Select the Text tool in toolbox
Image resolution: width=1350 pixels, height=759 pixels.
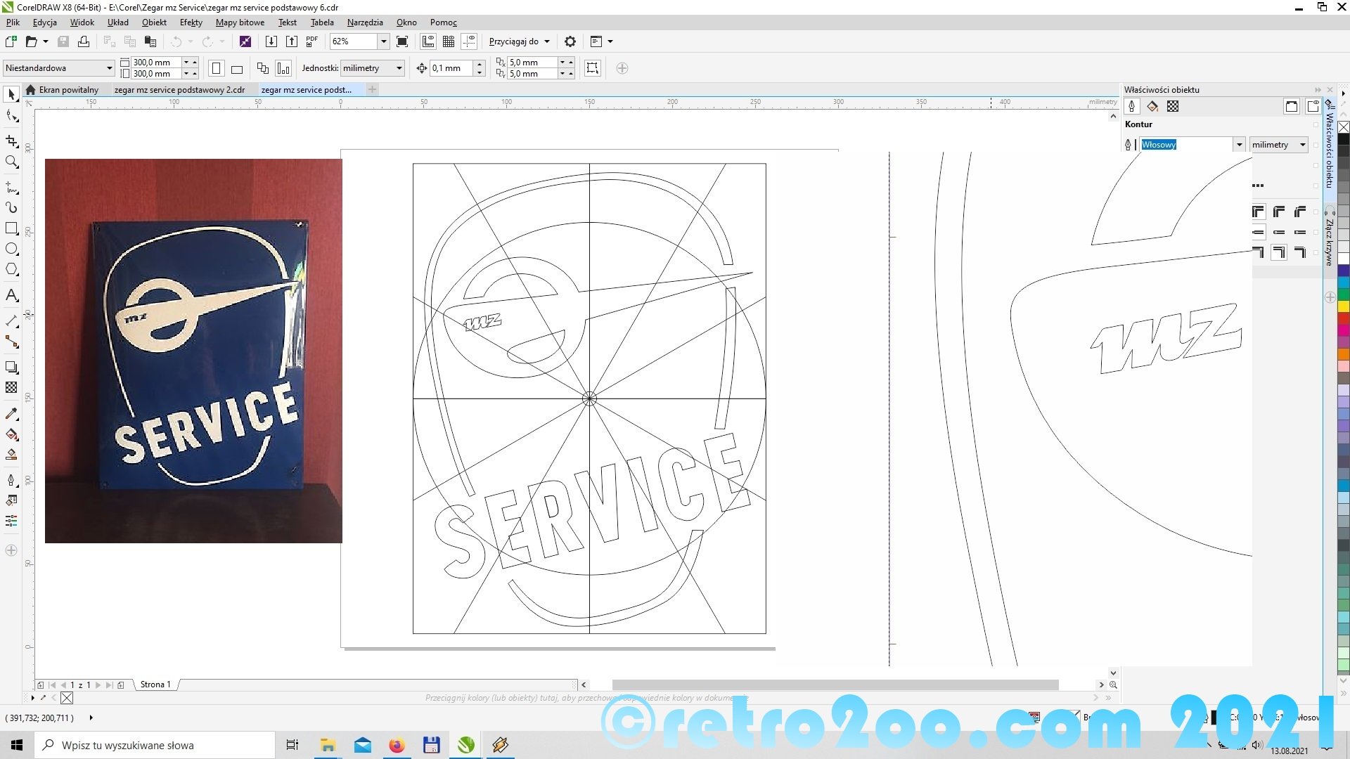coord(11,295)
